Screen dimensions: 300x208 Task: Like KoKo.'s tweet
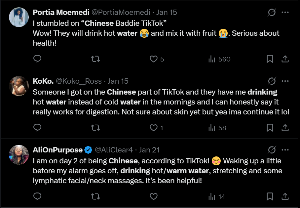pyautogui.click(x=153, y=128)
